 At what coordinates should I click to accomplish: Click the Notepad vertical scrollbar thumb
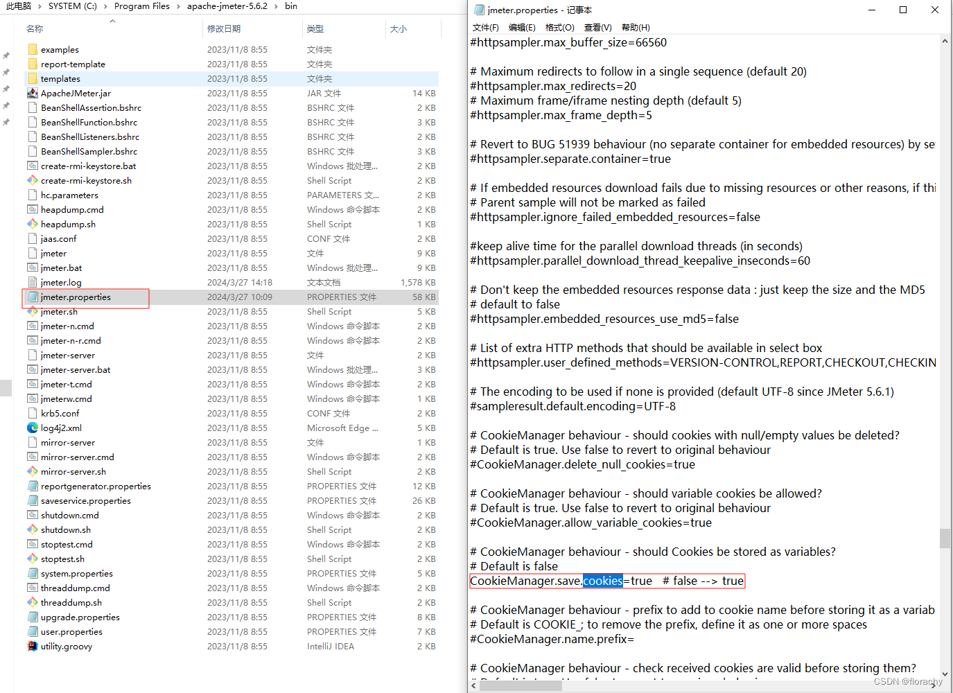tap(945, 538)
